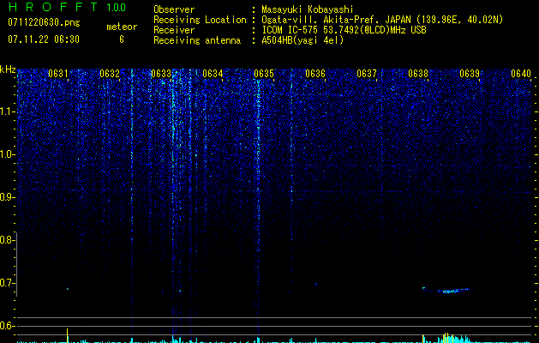Viewport: 539px width, 343px height.
Task: Click the 0639 time marker
Action: tap(470, 74)
